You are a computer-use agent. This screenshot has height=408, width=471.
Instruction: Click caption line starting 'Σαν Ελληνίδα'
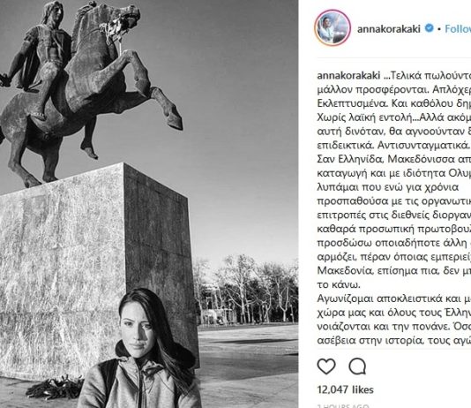[394, 159]
